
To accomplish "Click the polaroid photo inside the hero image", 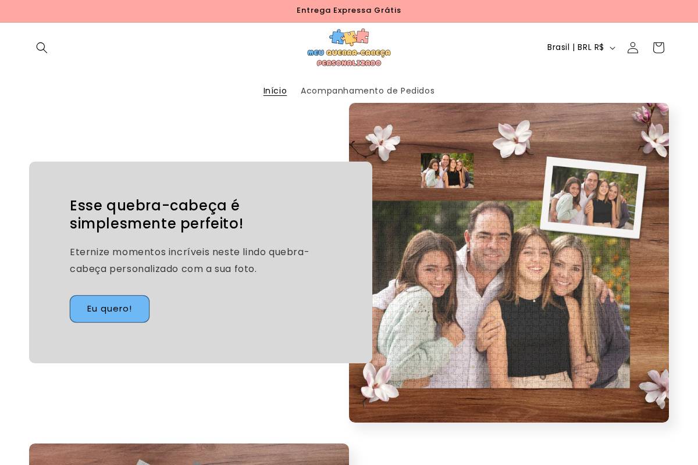I will click(x=593, y=196).
